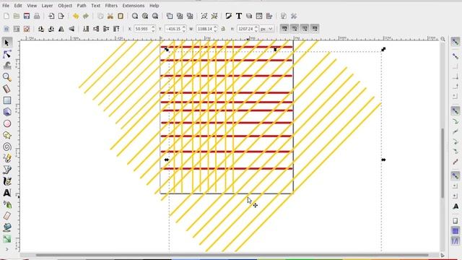Screen dimensions: 462x260
Task: Toggle move gradients with objects
Action: coord(305,29)
